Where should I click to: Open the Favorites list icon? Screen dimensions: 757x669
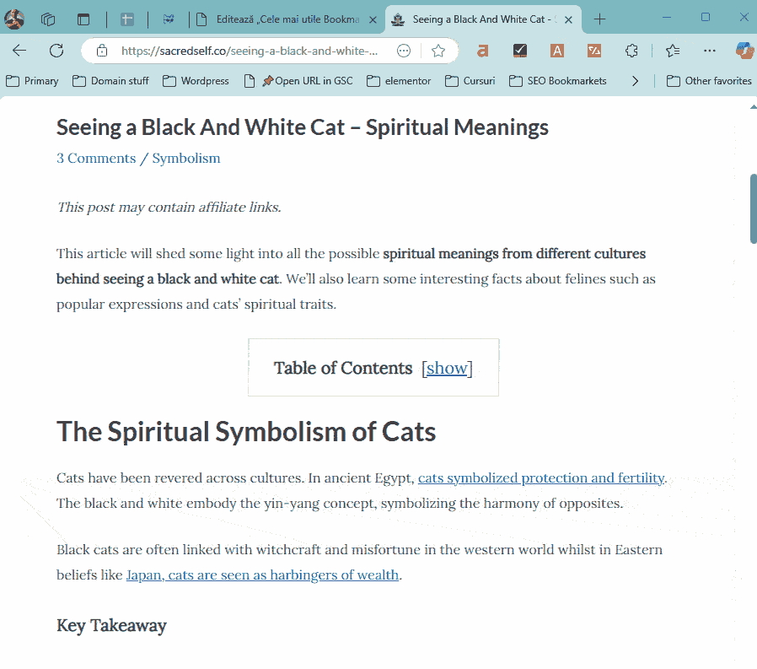[673, 51]
